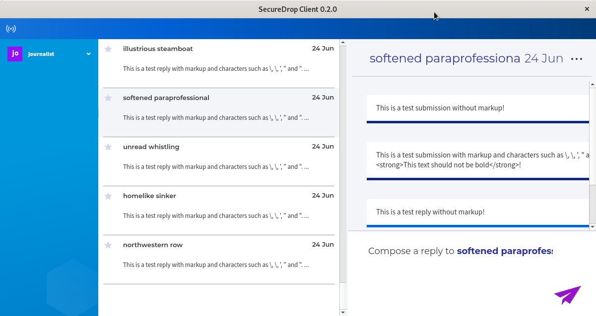Click the illustrious steamboat reply preview text
Image resolution: width=596 pixels, height=316 pixels.
click(216, 69)
